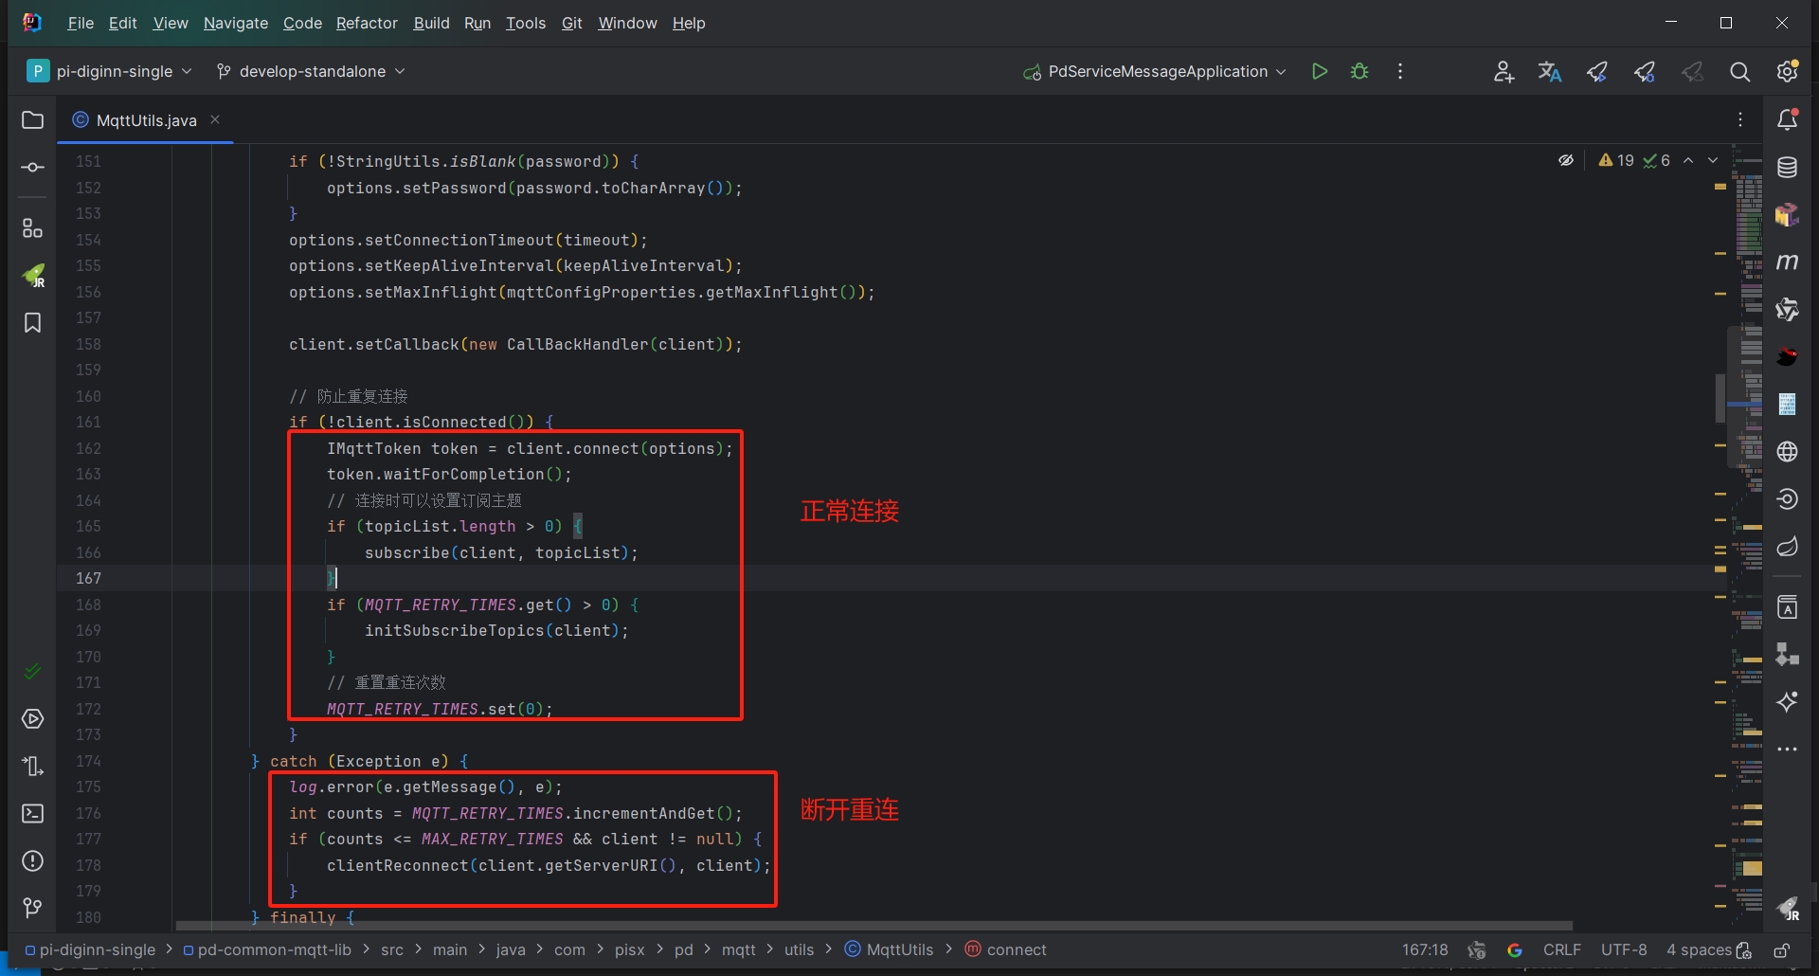Toggle read-only lock in status bar
Image resolution: width=1819 pixels, height=976 pixels.
pos(1781,950)
